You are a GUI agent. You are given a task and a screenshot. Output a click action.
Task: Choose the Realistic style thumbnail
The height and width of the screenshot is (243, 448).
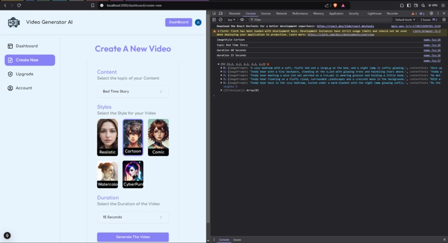(107, 138)
